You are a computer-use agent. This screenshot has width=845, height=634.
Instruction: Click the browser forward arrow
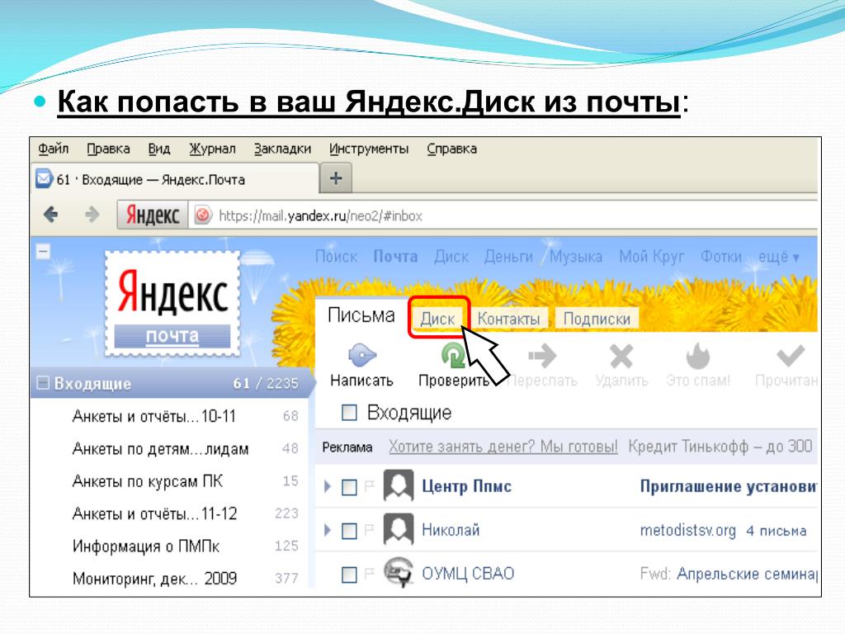pos(92,215)
